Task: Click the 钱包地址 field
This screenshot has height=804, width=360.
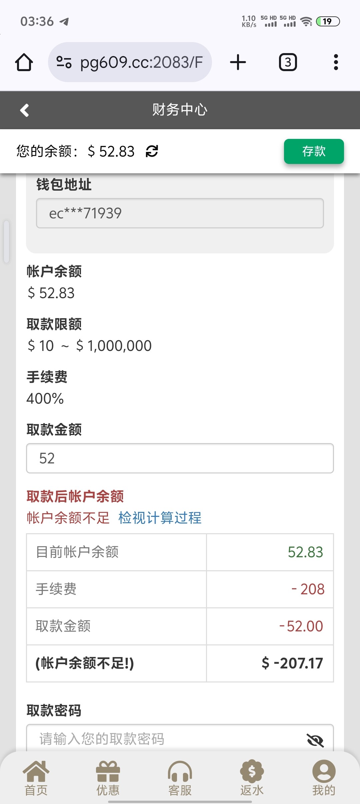Action: tap(180, 213)
